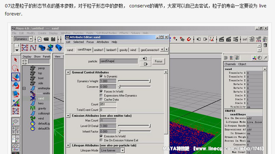Click the Make Live magnet icon
This screenshot has width=275, height=154.
[x=189, y=39]
